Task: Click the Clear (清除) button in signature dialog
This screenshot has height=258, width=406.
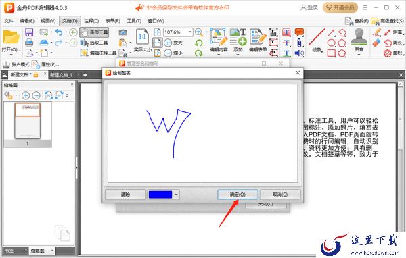Action: click(126, 195)
